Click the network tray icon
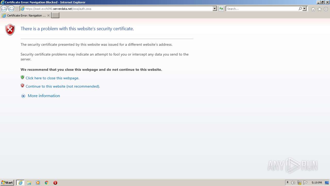 point(299,183)
